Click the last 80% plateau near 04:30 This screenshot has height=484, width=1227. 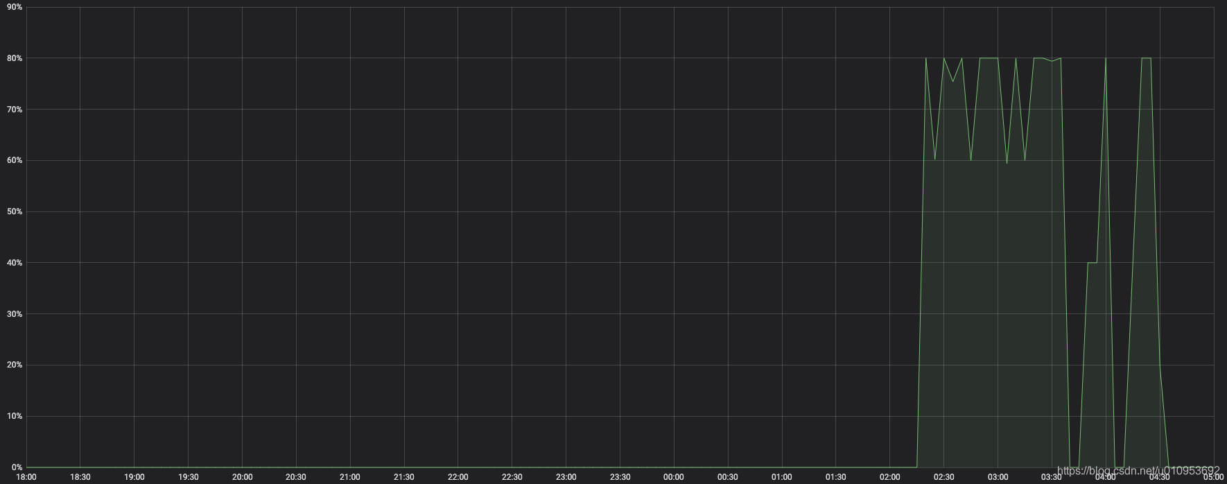[x=1147, y=58]
